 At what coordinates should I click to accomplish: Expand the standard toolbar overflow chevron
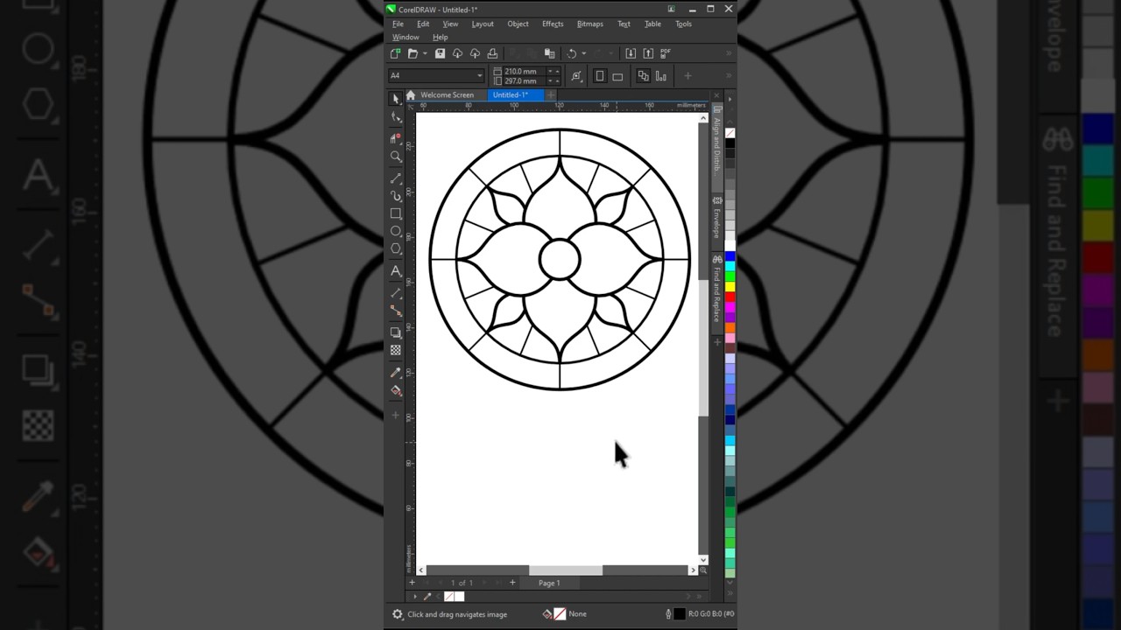click(729, 53)
